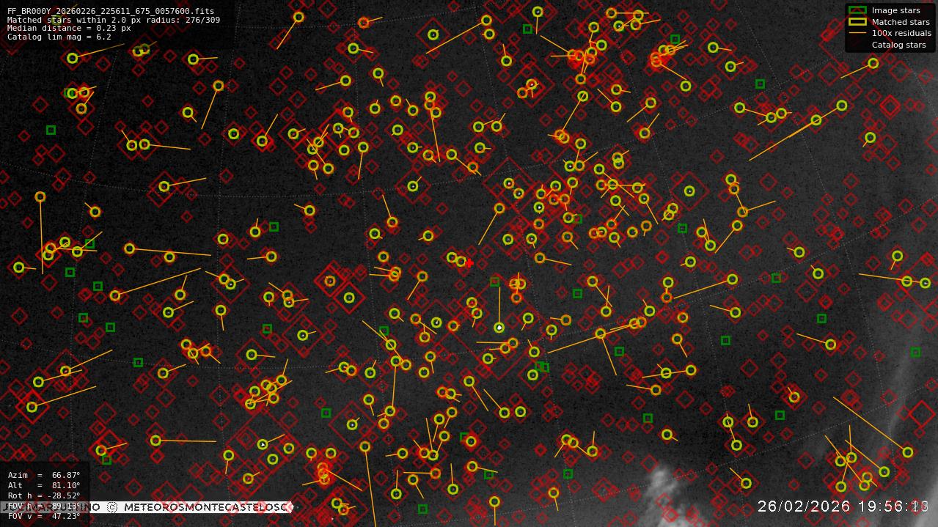Click the red cross at image center

coord(469,263)
